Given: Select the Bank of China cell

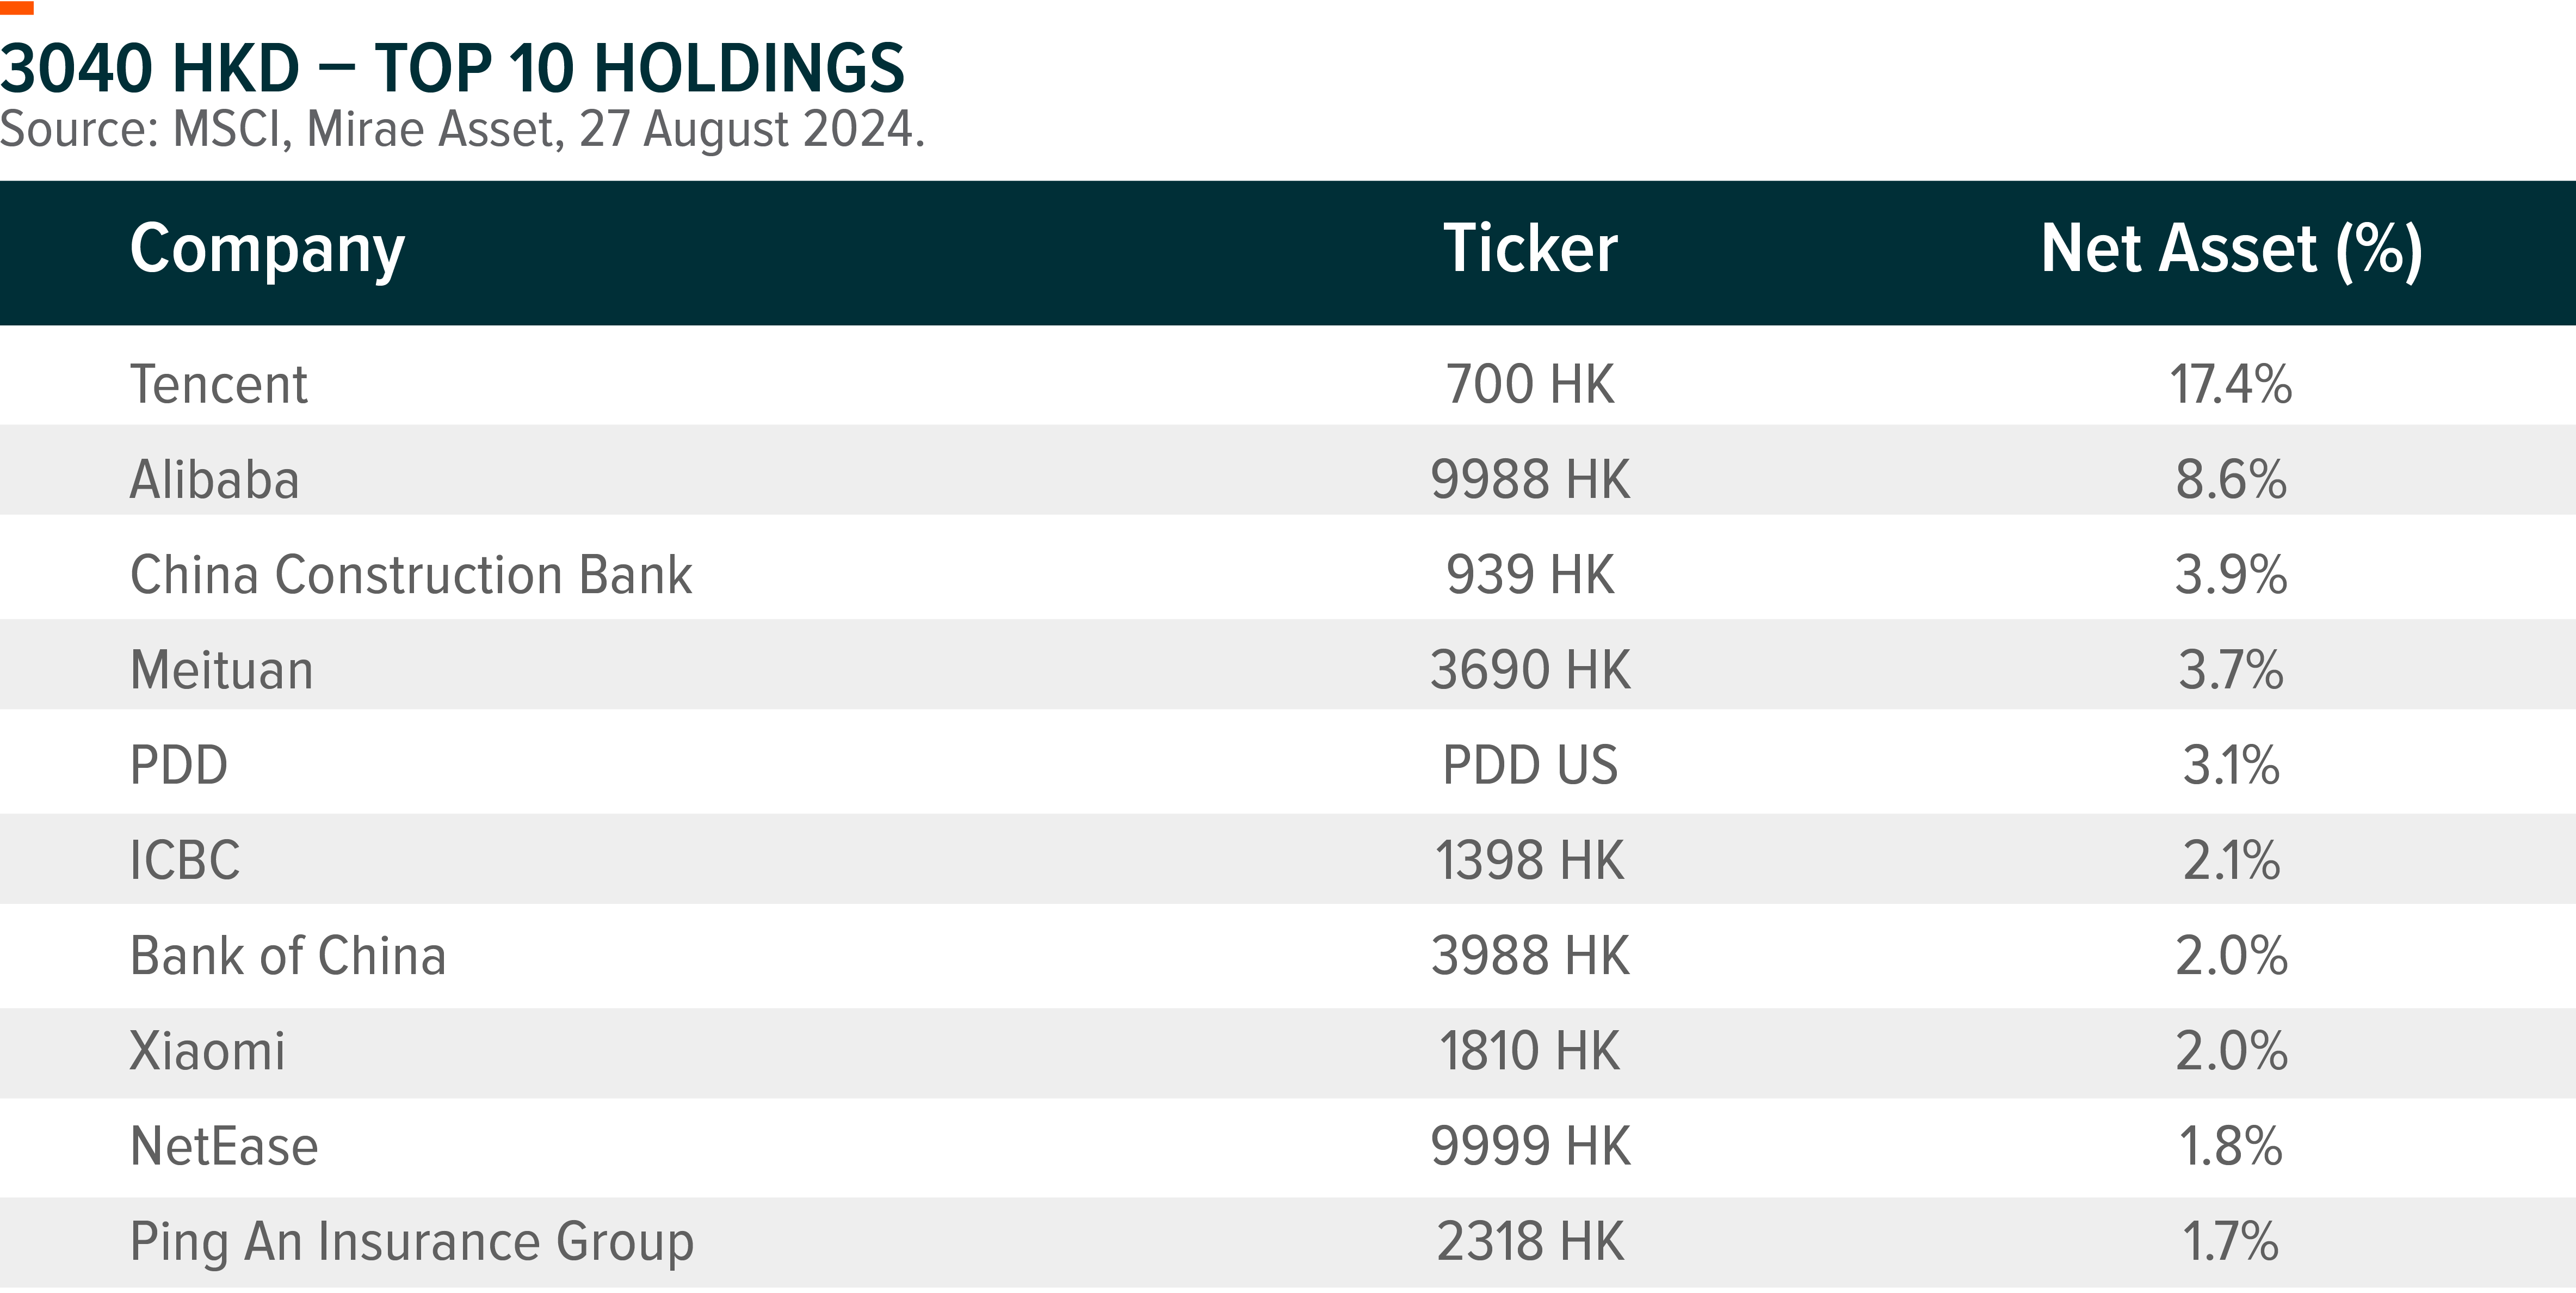Looking at the screenshot, I should click(x=288, y=955).
